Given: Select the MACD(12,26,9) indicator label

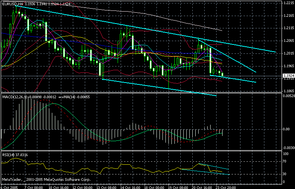Looking at the screenshot, I should click(x=14, y=97).
